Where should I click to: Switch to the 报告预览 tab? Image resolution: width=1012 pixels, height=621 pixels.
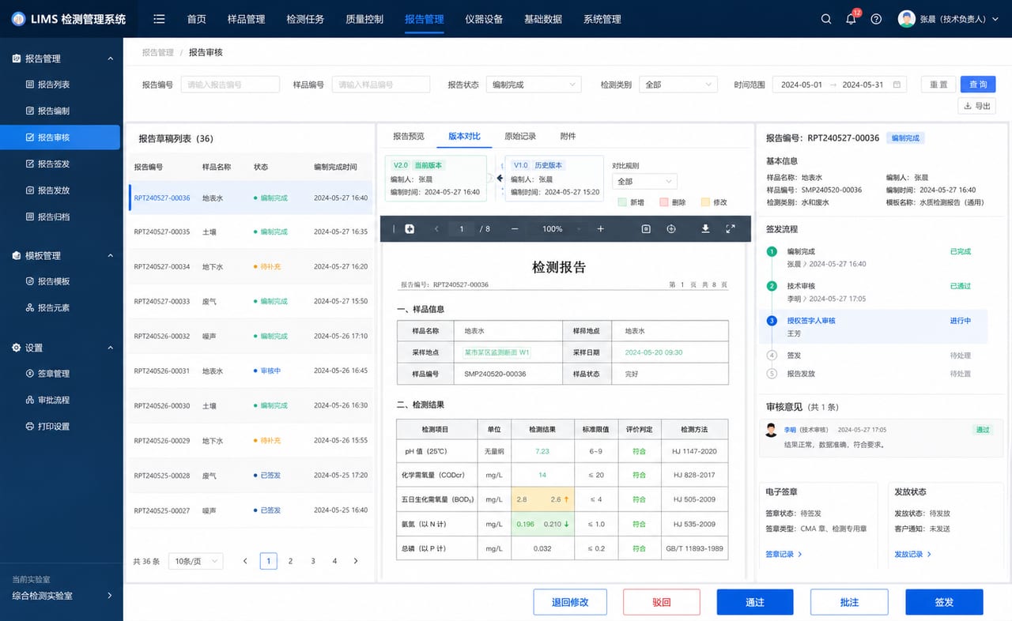pos(409,136)
